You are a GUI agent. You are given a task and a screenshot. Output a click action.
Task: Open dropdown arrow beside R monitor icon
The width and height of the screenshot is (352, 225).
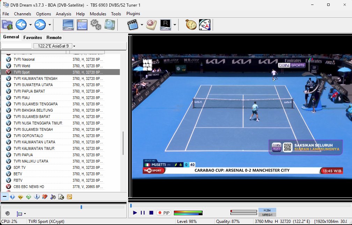(x=175, y=25)
